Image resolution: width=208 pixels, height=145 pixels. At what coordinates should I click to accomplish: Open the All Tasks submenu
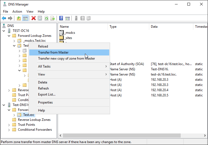[x=69, y=66]
